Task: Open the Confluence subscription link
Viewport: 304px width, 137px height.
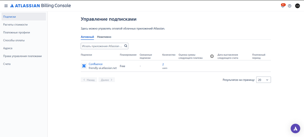Action: click(x=96, y=64)
